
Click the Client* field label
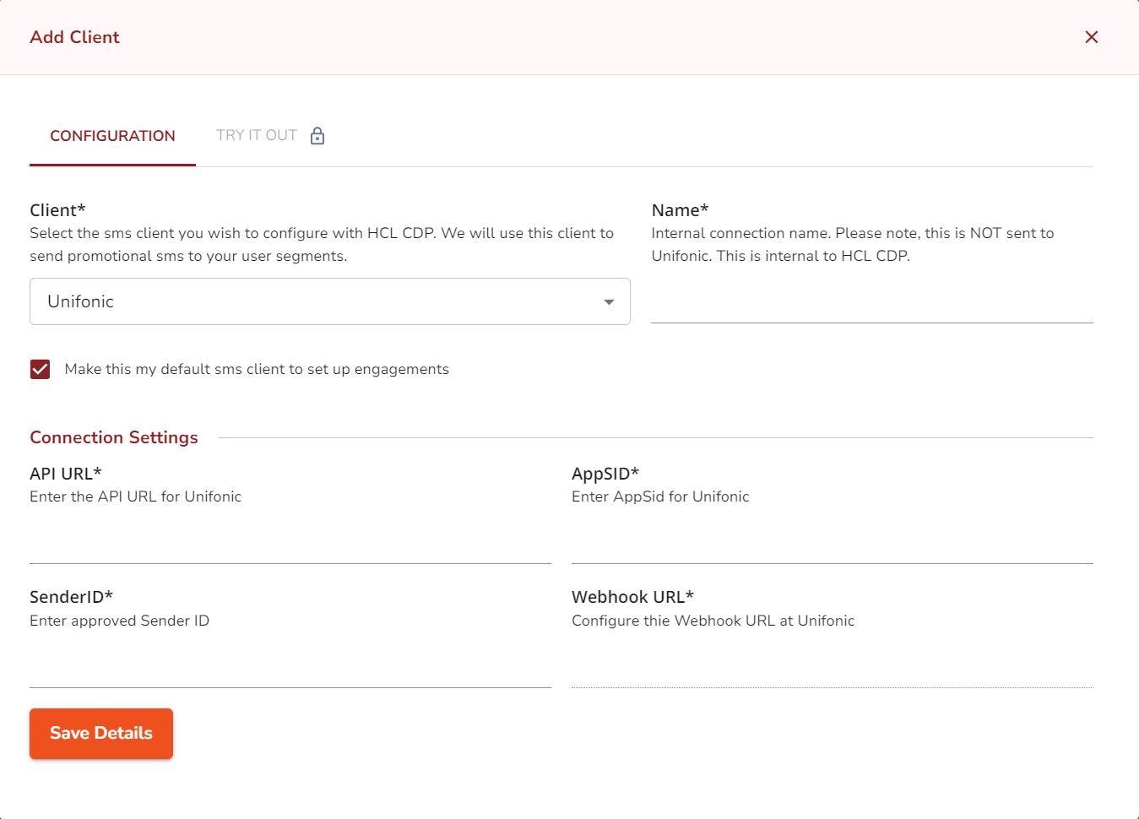click(x=57, y=210)
